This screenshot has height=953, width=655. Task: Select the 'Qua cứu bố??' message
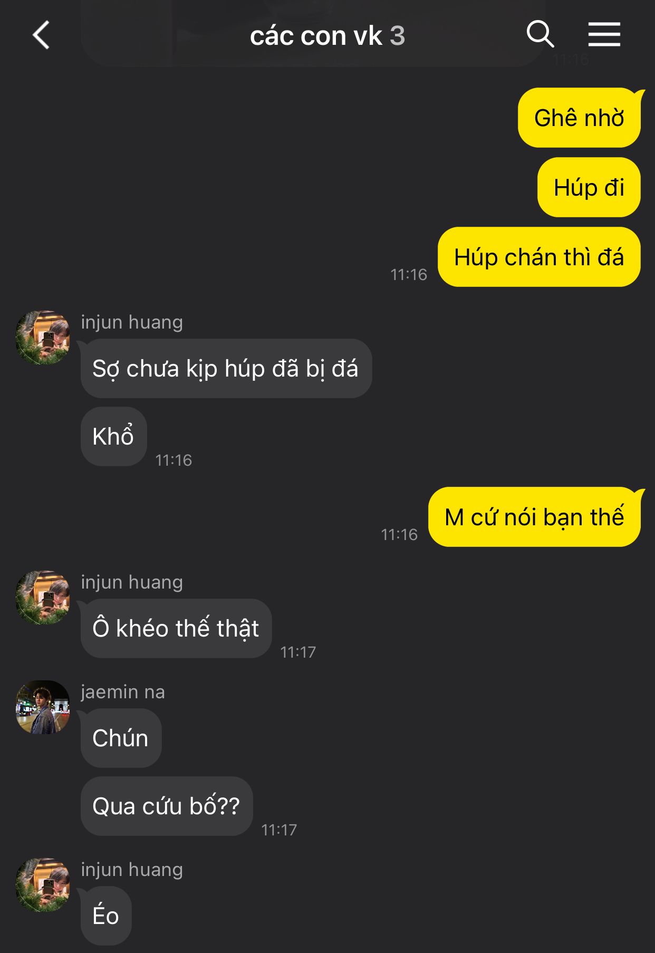(167, 806)
